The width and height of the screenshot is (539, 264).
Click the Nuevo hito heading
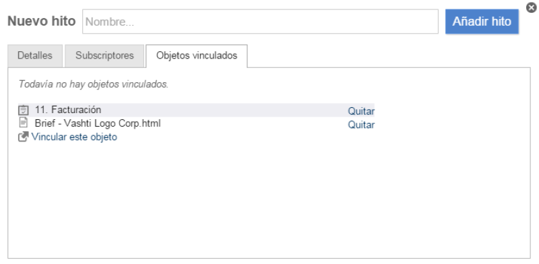pos(42,22)
